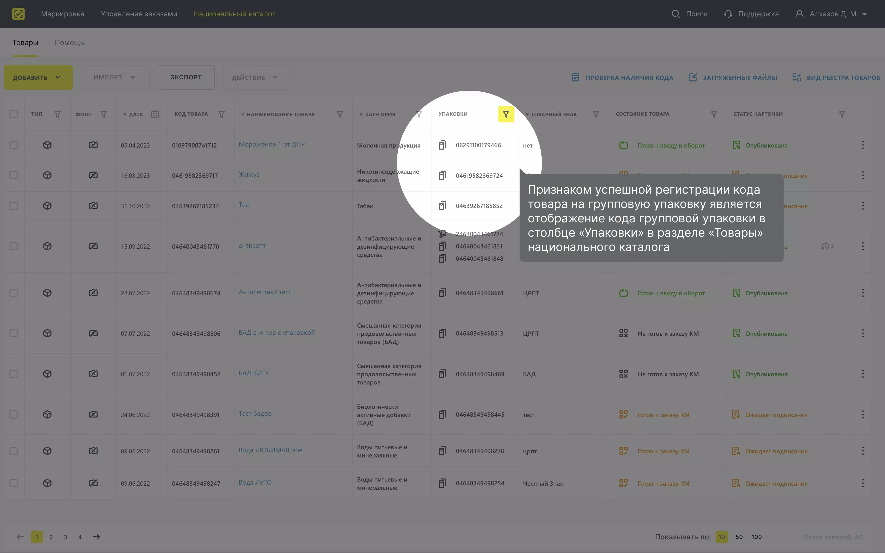885x553 pixels.
Task: Open row actions menu for Мороженое 1 от ДПР
Action: tap(863, 145)
